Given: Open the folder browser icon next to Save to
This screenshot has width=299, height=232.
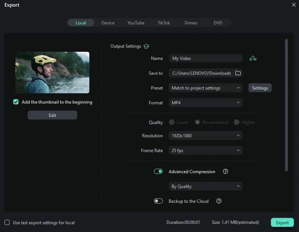Looking at the screenshot, I should pos(238,73).
